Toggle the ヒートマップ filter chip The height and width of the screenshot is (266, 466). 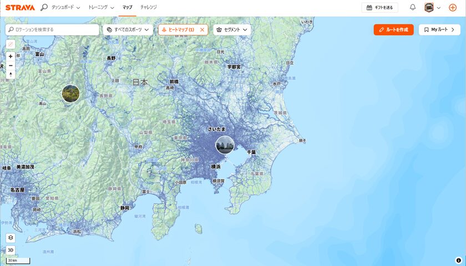(178, 29)
